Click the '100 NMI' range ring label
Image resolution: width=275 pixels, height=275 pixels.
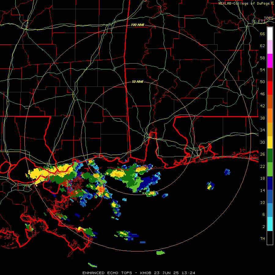[x=137, y=25]
